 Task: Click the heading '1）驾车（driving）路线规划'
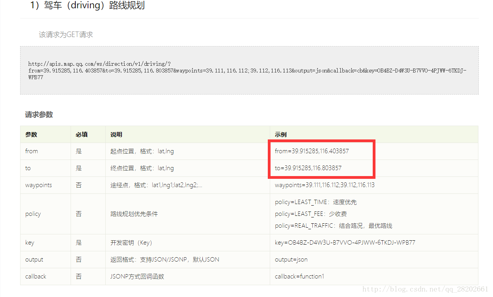[87, 6]
